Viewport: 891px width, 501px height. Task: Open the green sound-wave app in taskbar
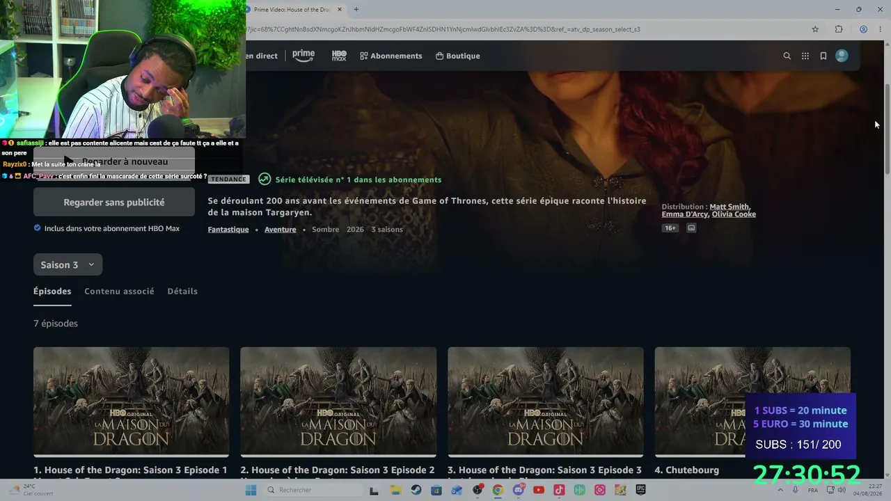point(579,490)
